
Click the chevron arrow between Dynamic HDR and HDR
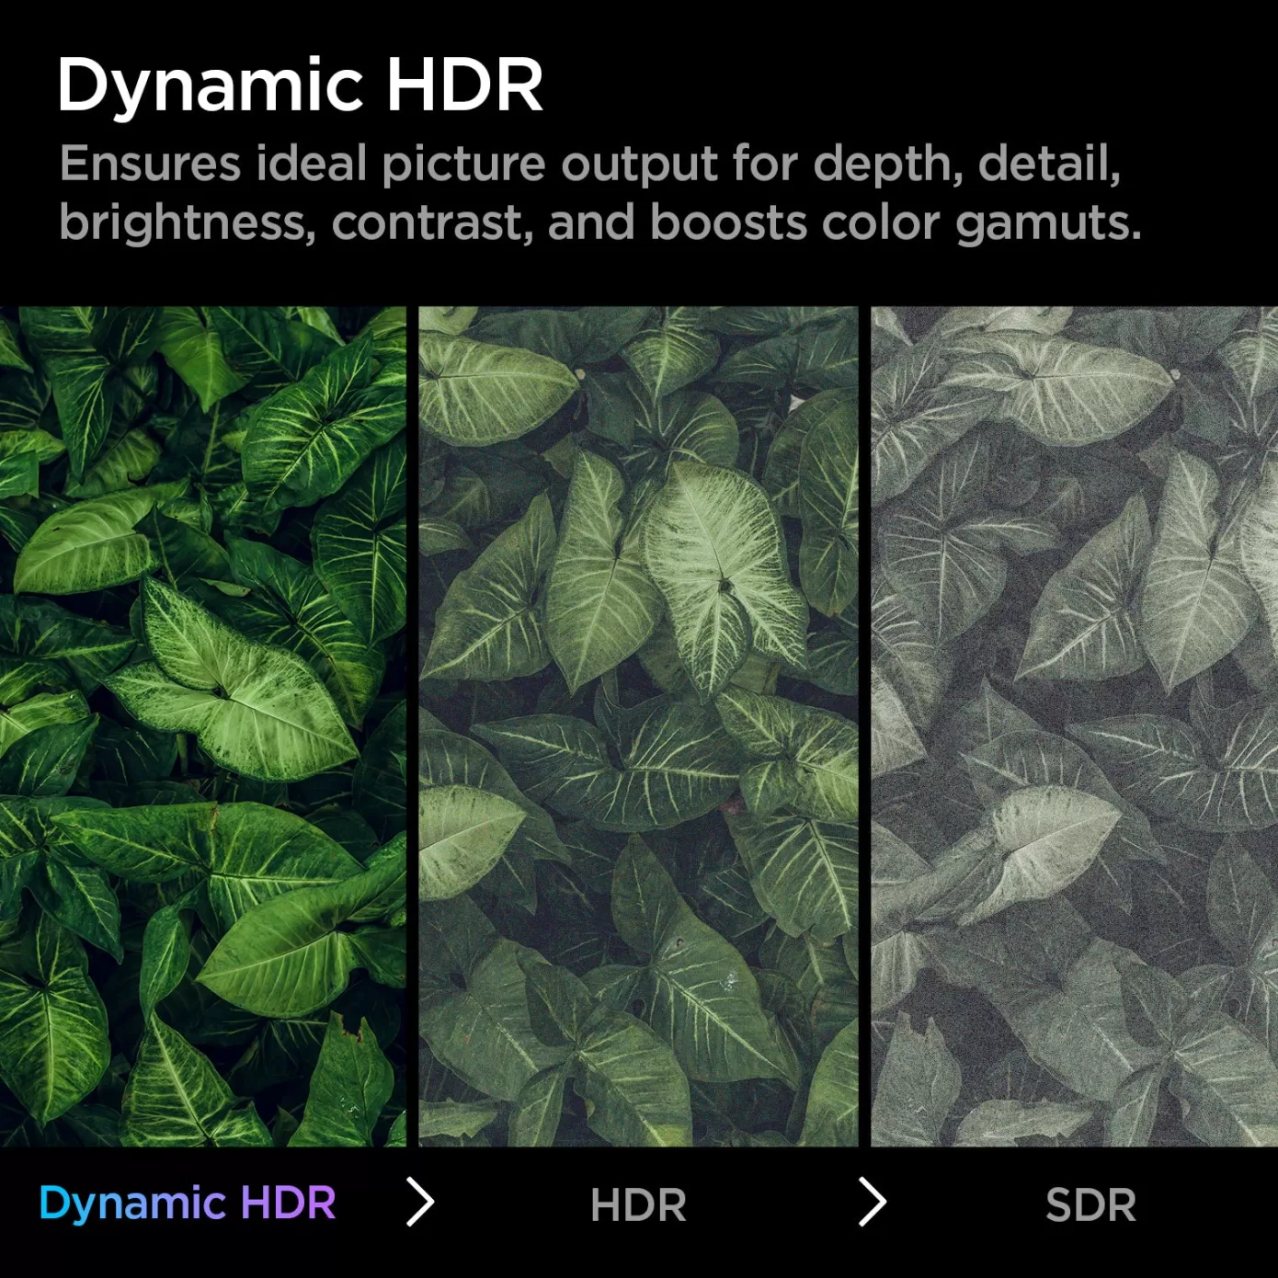(420, 1203)
